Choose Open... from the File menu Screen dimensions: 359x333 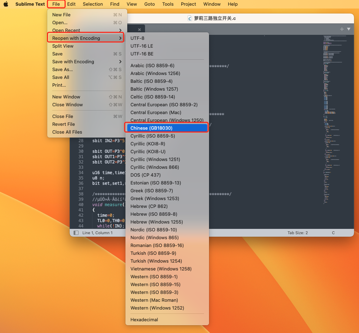click(87, 22)
